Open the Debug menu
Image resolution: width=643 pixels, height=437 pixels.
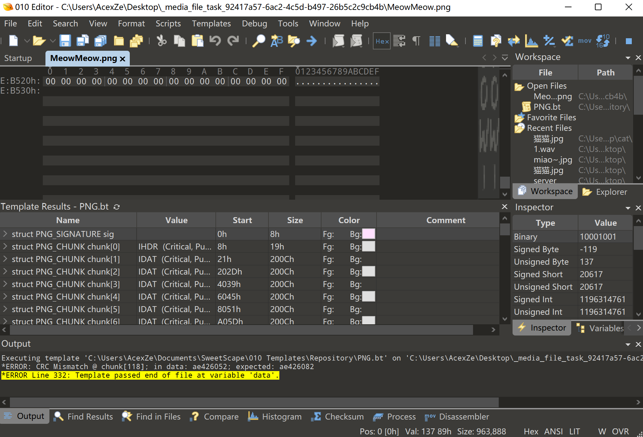[x=254, y=24]
